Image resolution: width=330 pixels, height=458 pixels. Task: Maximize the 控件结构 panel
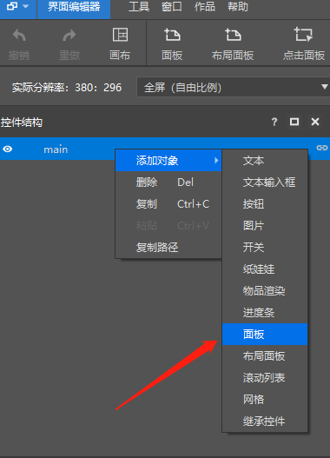pos(294,122)
